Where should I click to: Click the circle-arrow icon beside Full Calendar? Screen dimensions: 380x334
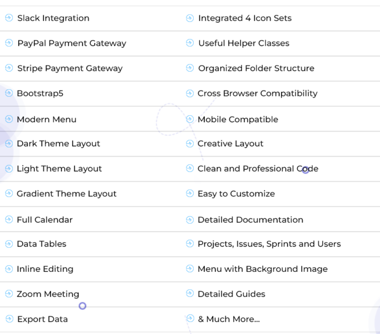[9, 220]
